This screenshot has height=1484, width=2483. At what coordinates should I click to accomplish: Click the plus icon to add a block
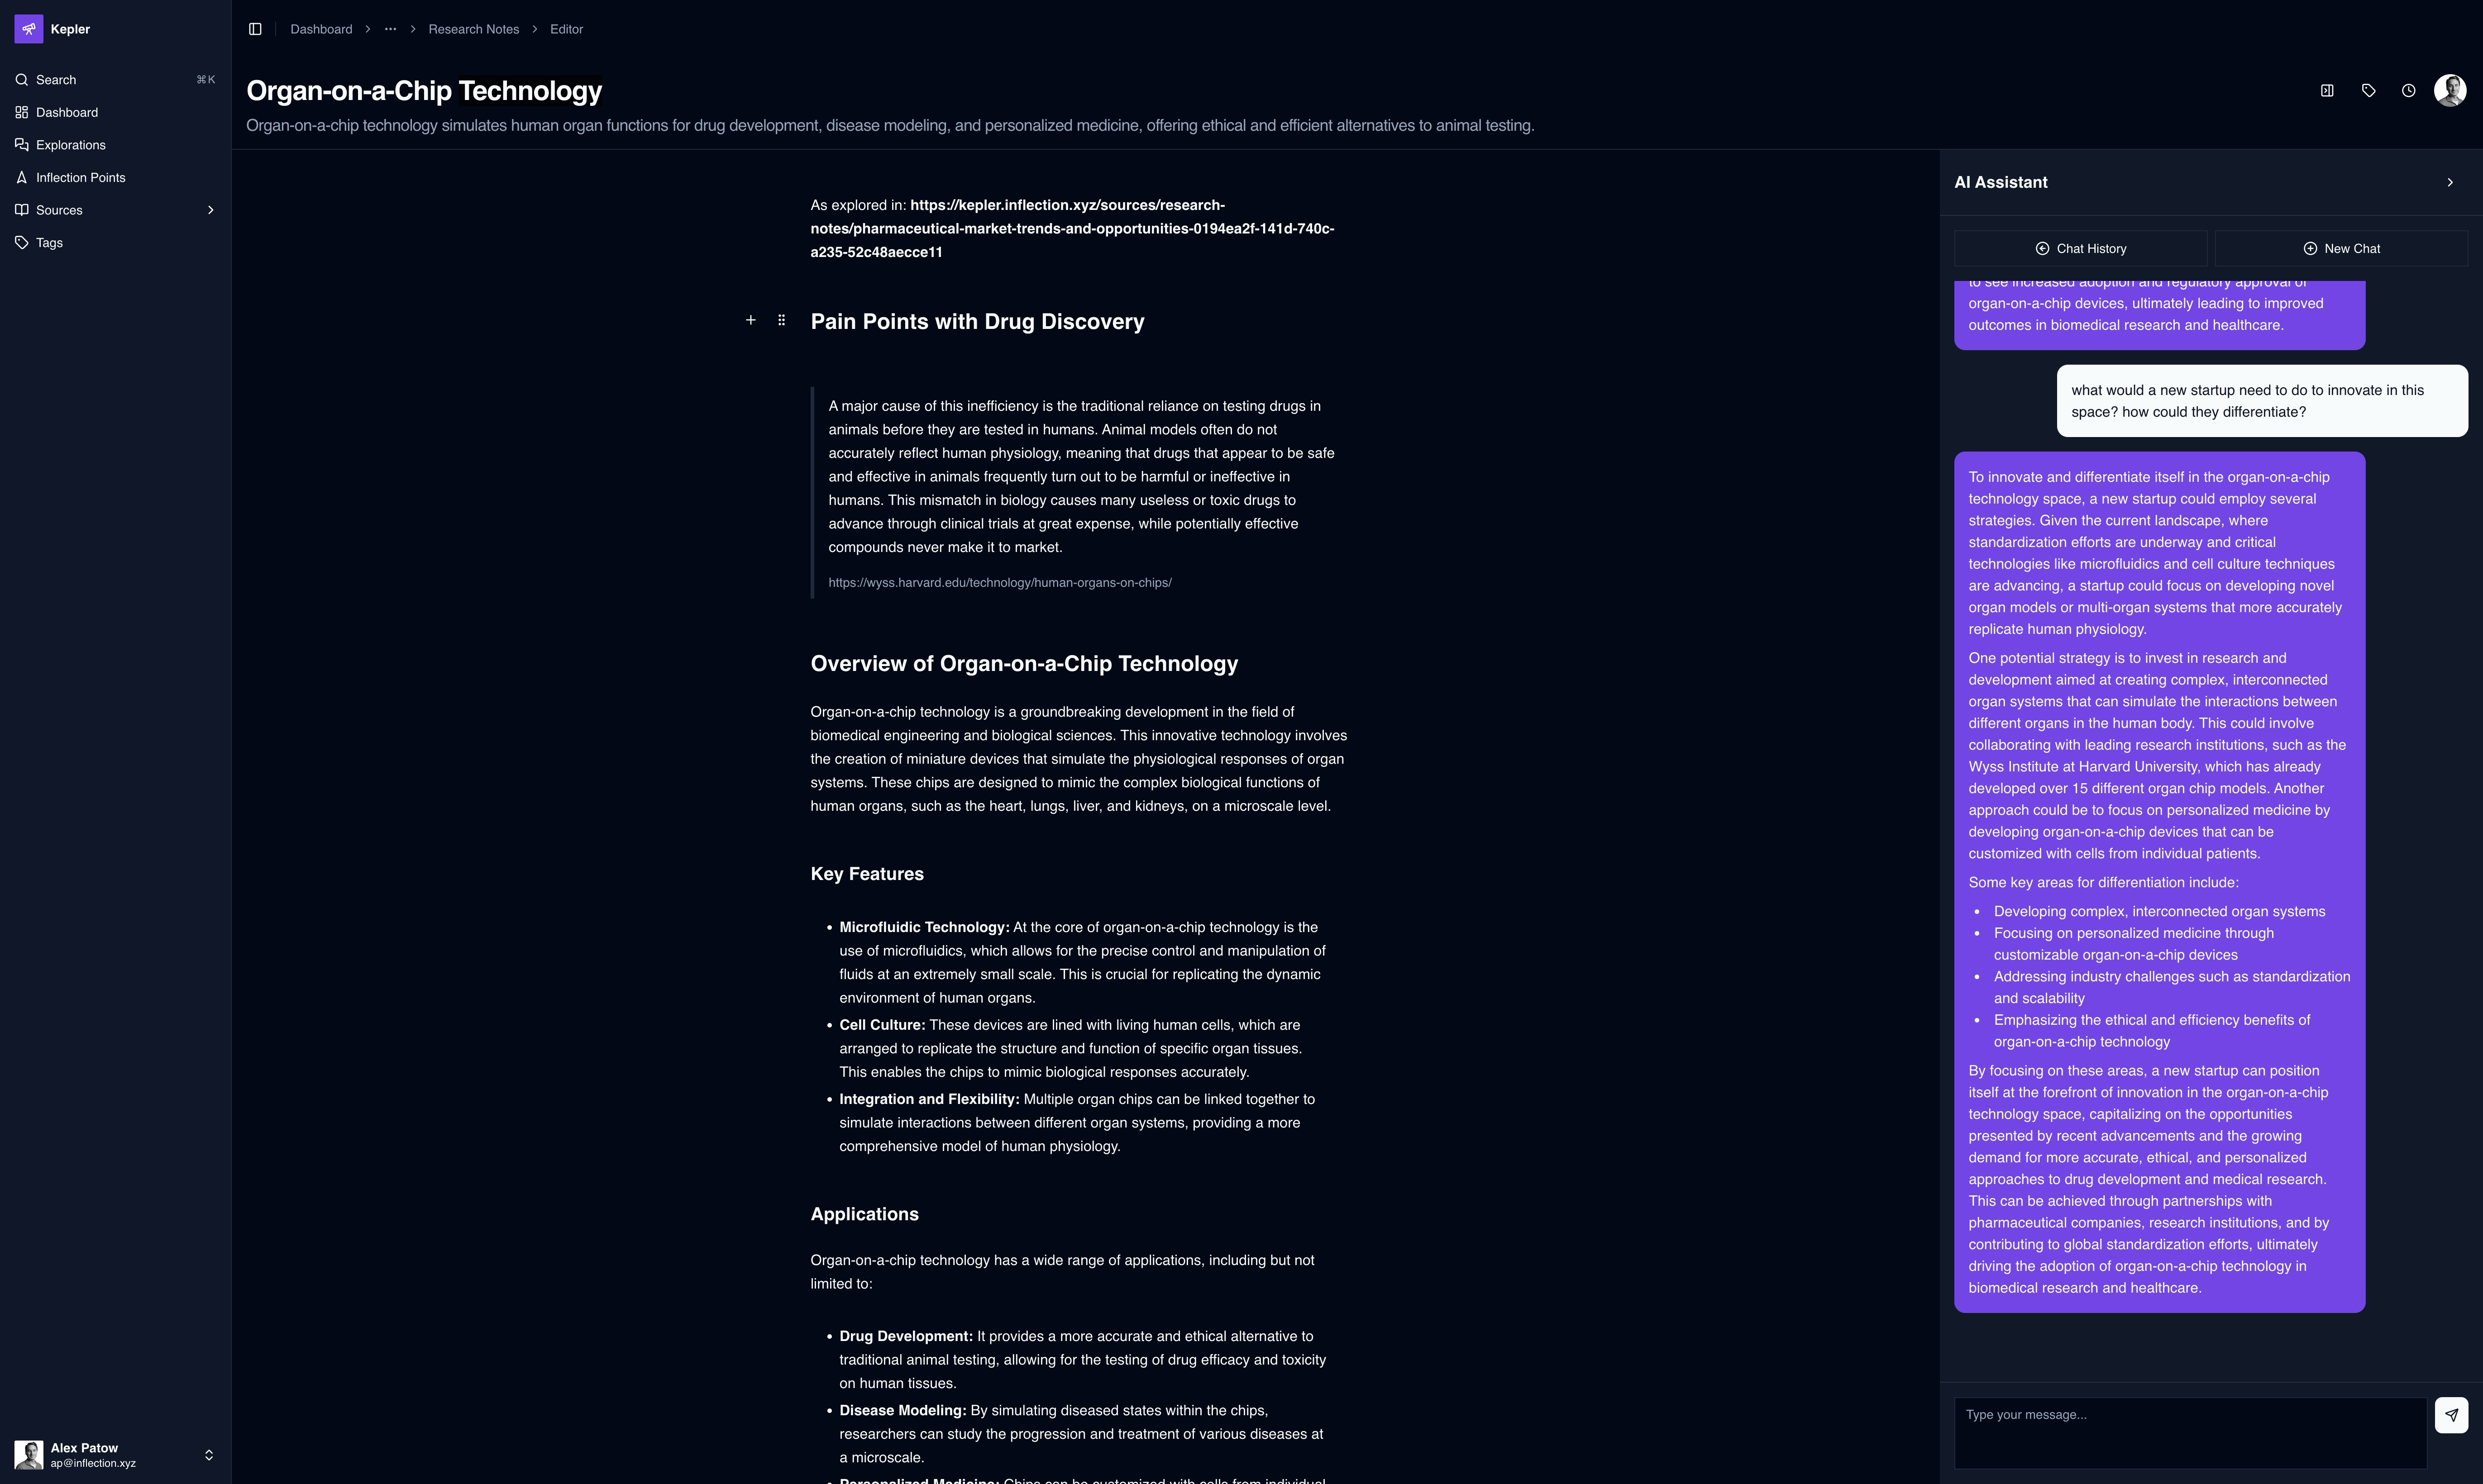(750, 320)
